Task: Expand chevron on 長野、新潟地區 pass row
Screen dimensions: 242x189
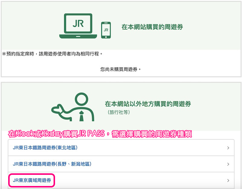Action: pos(228,164)
